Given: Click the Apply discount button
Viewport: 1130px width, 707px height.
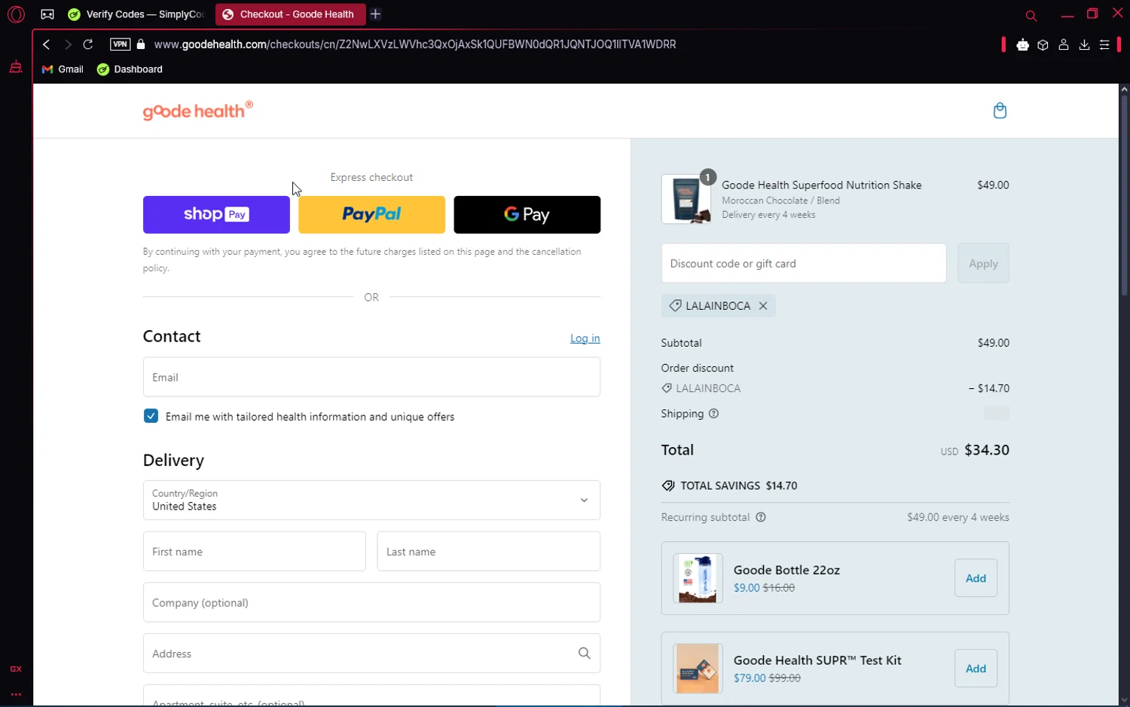Looking at the screenshot, I should [983, 263].
